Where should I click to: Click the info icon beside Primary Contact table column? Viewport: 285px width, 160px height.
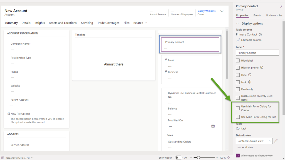260,34
